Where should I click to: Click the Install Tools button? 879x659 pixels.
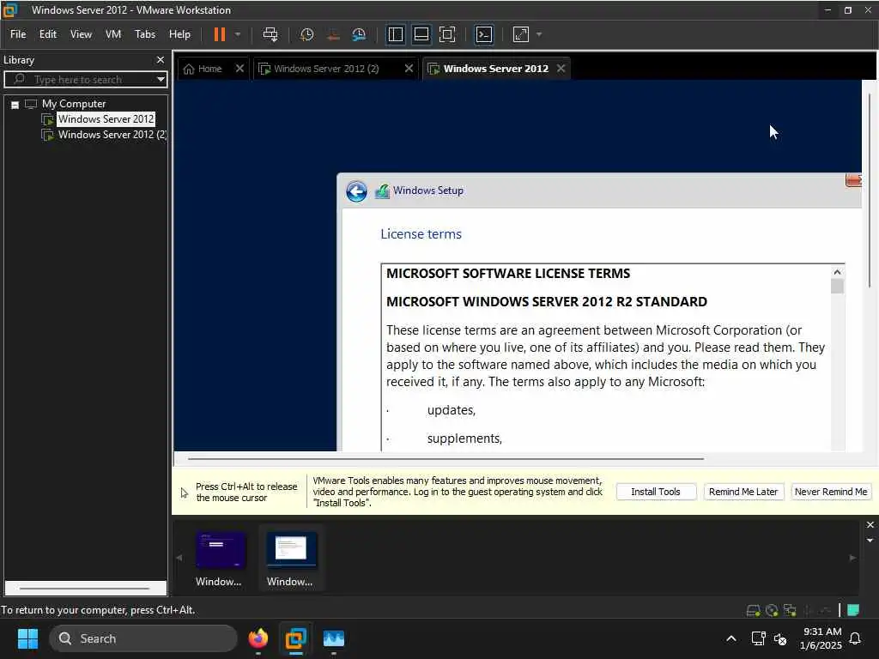[656, 492]
